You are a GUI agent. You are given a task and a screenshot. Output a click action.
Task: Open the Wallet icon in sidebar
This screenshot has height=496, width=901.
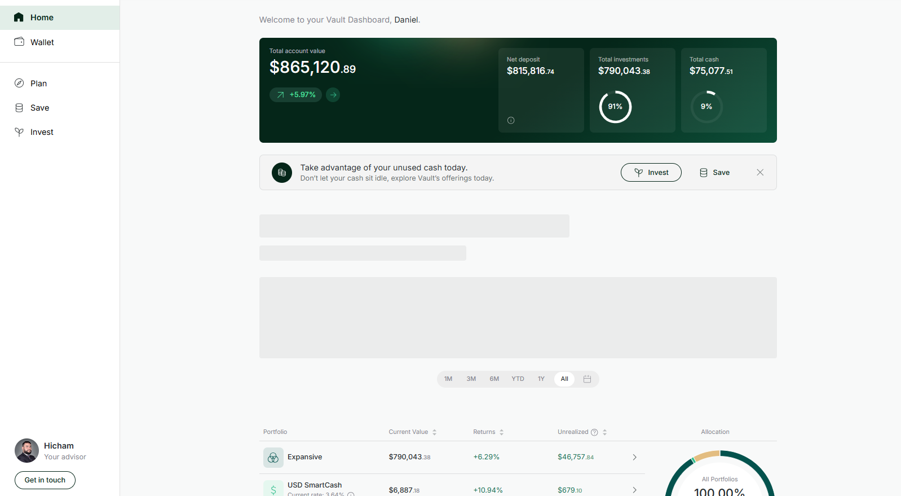point(19,42)
